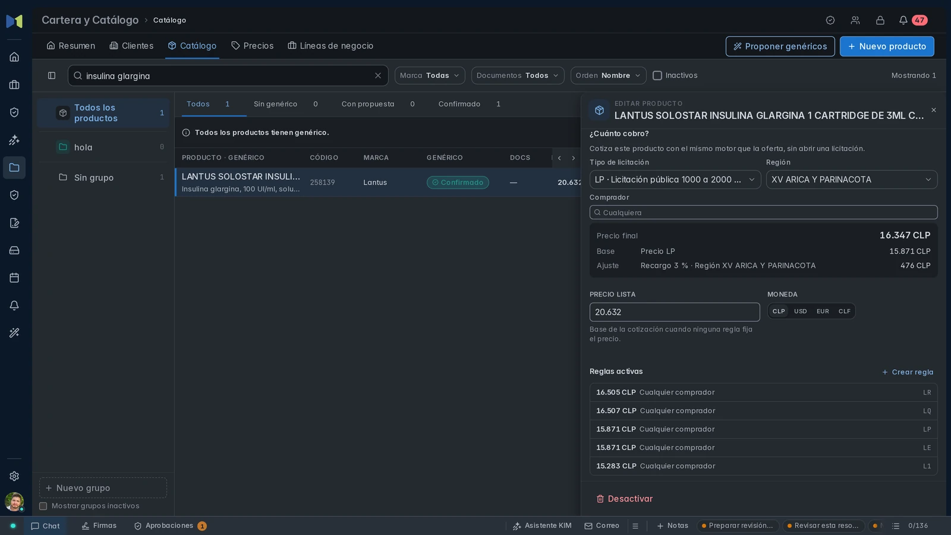The image size is (951, 535).
Task: Click the user avatar in the sidebar
Action: click(14, 502)
